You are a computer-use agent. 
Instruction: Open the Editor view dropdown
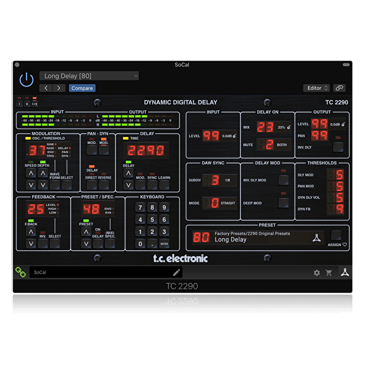tap(317, 88)
